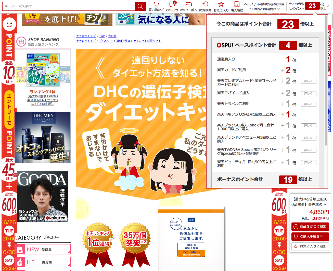This screenshot has height=271, width=333.
Task: Open favorites (お気に入り) star icon
Action: [221, 7]
